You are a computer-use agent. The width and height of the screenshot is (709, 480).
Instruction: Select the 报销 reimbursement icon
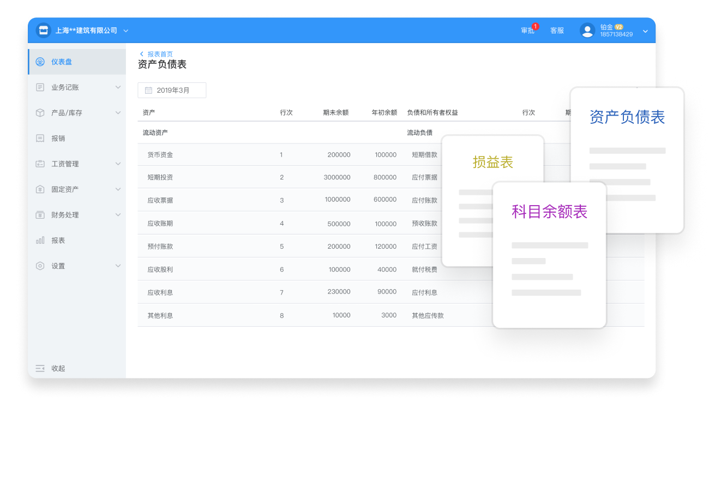[40, 139]
